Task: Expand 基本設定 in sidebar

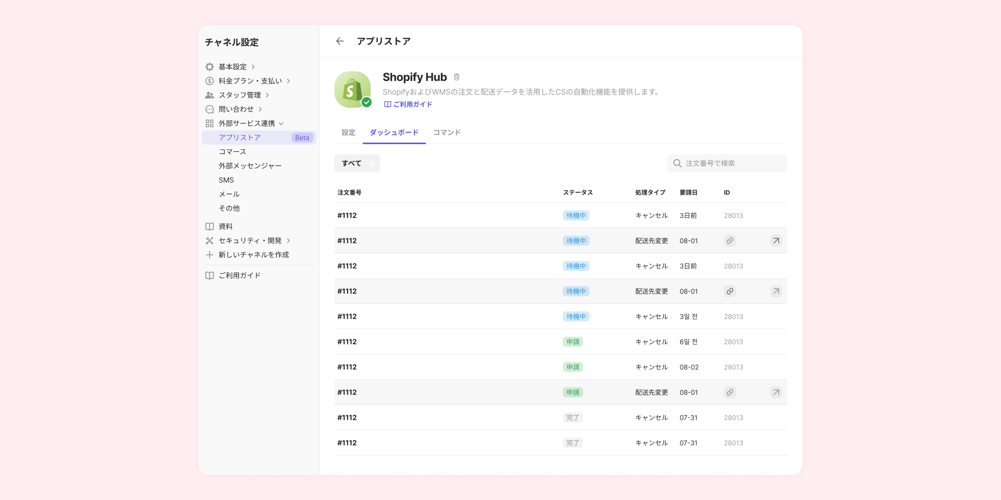Action: tap(233, 67)
